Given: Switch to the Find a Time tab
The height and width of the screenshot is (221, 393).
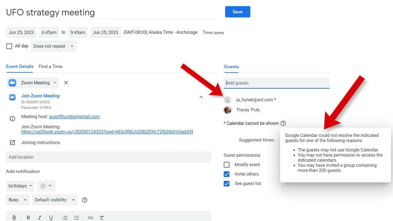Looking at the screenshot, I should 50,67.
